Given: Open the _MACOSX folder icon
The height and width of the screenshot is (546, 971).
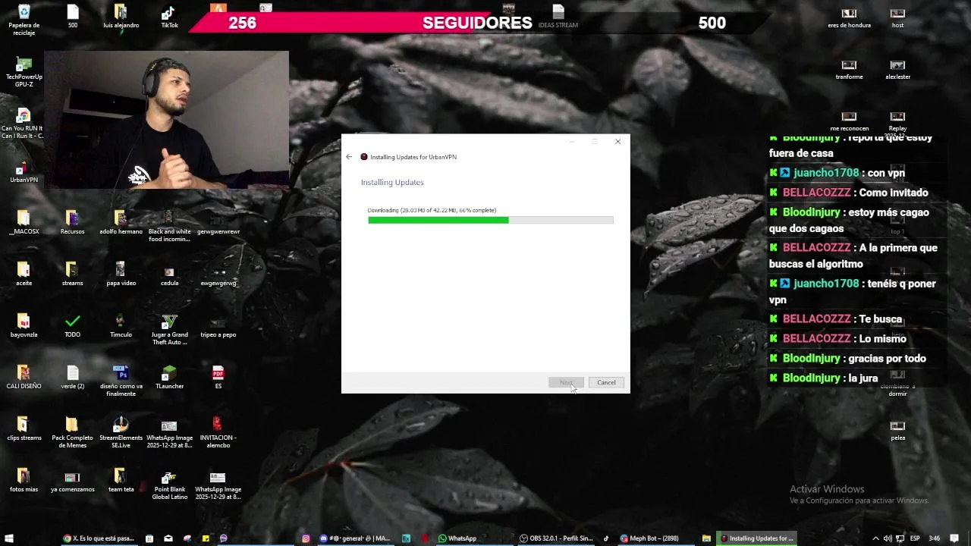Looking at the screenshot, I should [24, 224].
